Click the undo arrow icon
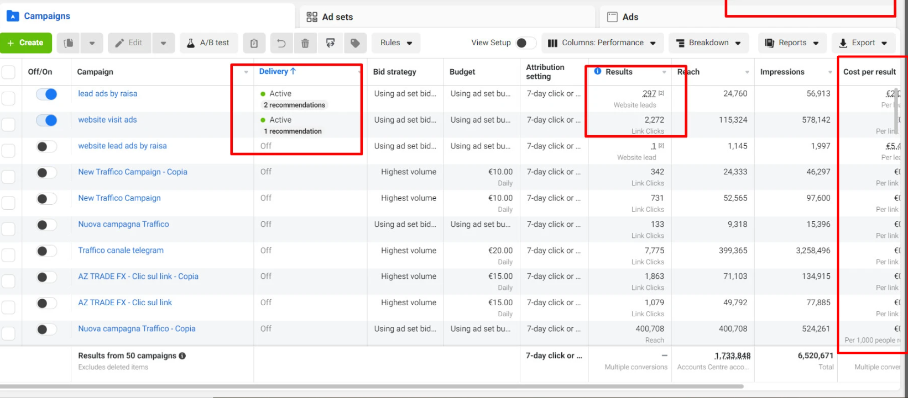Image resolution: width=908 pixels, height=398 pixels. click(x=281, y=43)
